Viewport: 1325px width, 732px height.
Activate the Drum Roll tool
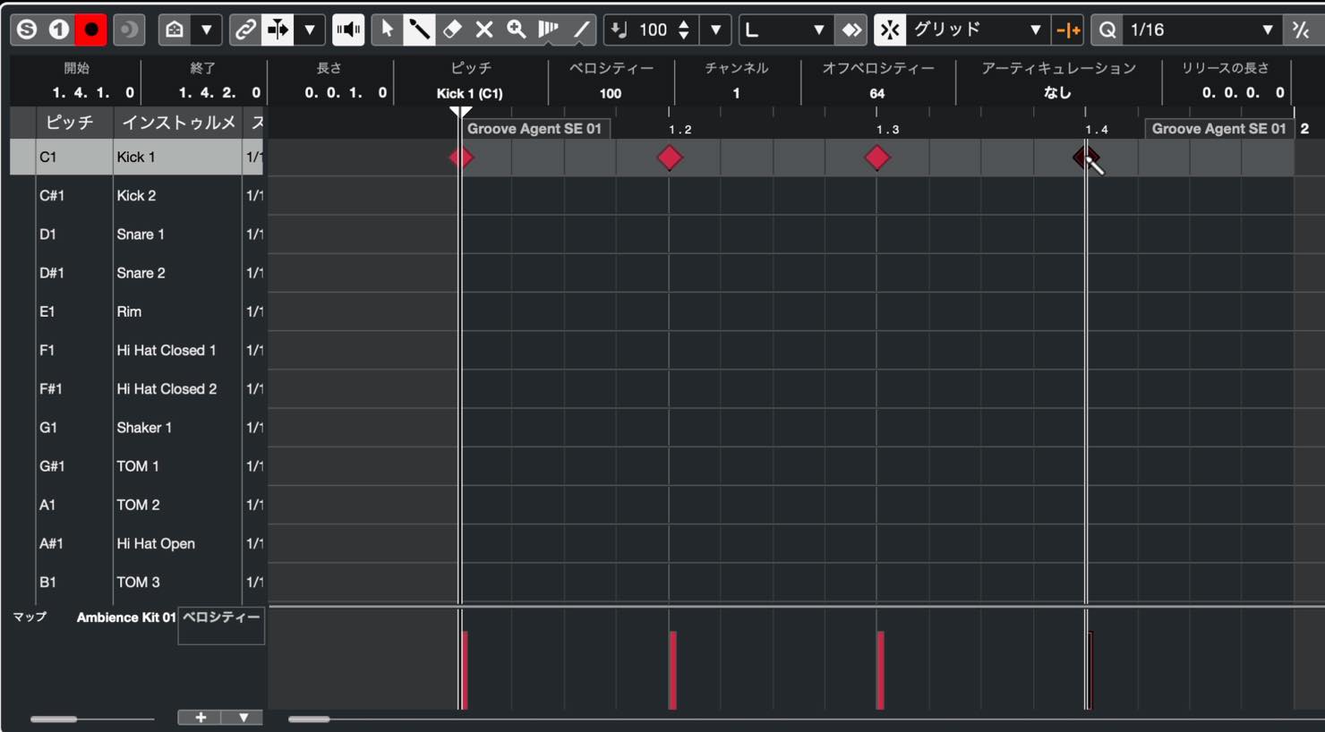coord(549,30)
